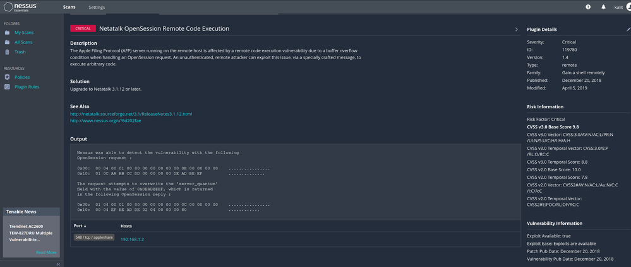
Task: Open host 192.168.1.2 link
Action: [x=132, y=239]
